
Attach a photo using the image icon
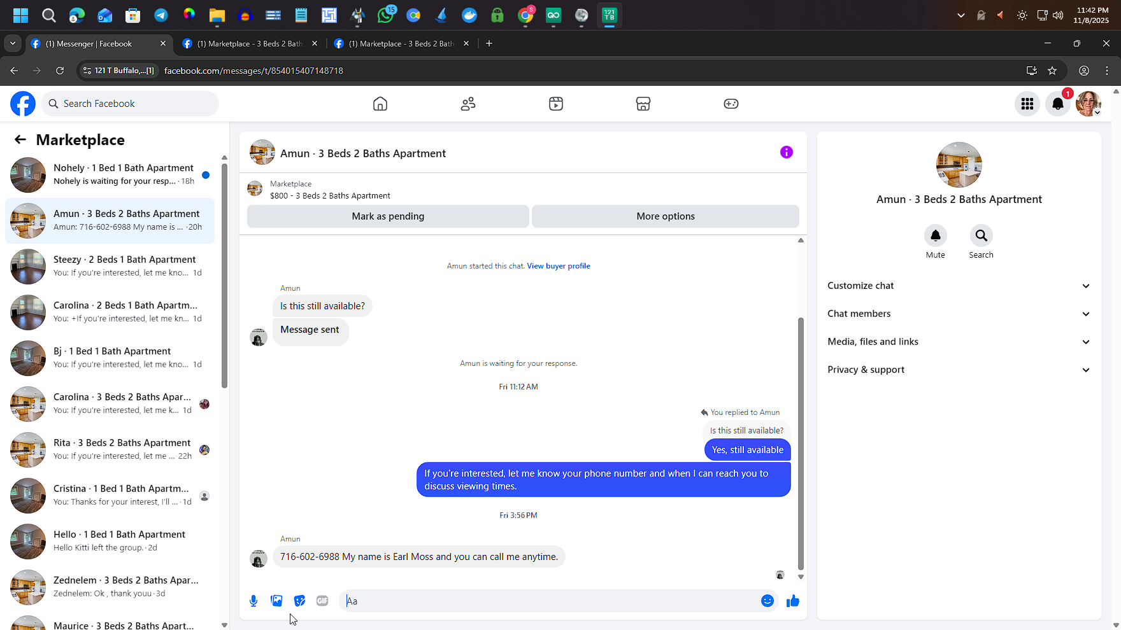(276, 601)
